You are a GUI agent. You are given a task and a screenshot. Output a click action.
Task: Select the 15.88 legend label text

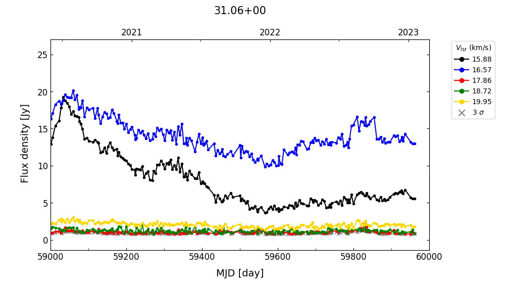pos(481,59)
